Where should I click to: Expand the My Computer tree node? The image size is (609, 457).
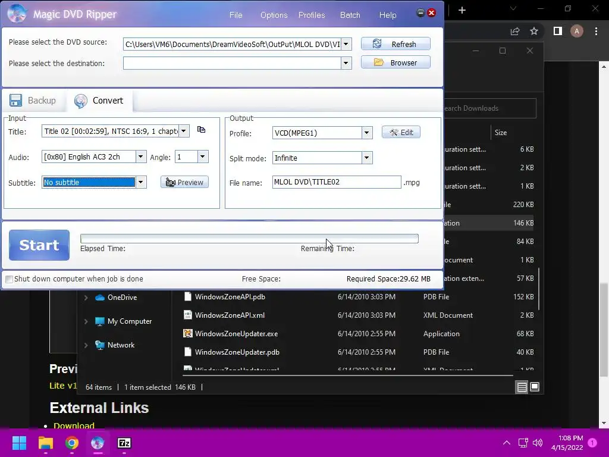point(86,321)
